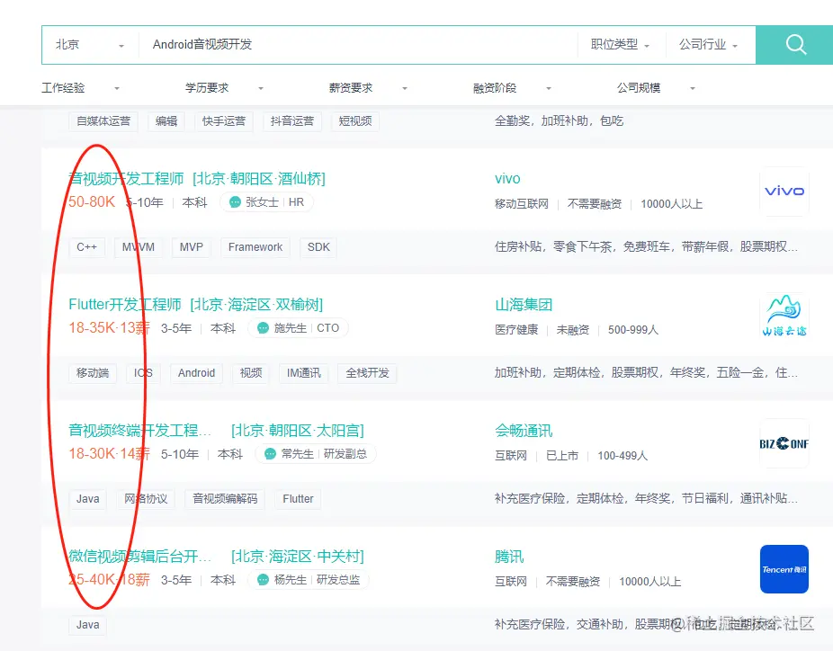This screenshot has width=833, height=651.
Task: Click the SDK skill tag
Action: (x=318, y=247)
